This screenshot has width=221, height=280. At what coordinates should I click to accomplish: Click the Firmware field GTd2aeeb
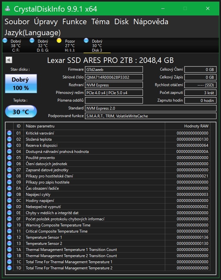pyautogui.click(x=114, y=69)
